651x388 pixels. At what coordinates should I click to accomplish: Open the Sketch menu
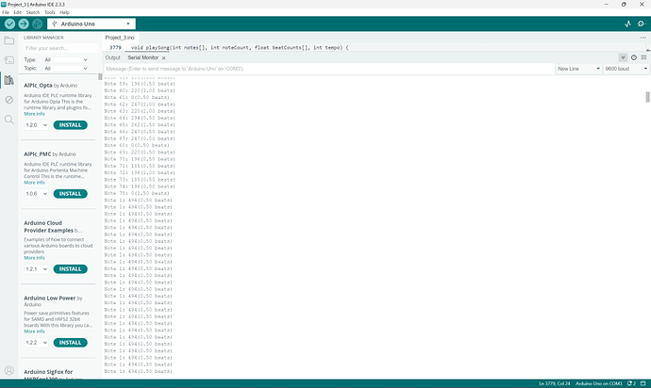coord(33,12)
